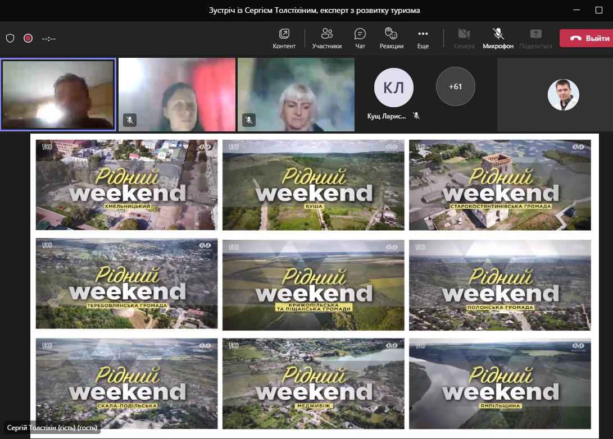Open the Чат chat panel
The width and height of the screenshot is (613, 439).
[360, 38]
